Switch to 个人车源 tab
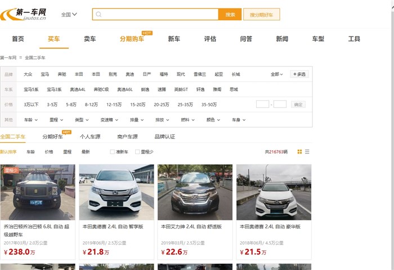Viewport: 394px width, 270px height. 90,137
